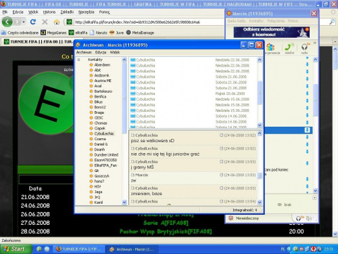Open Często odwiedzane bookmarks folder
338x254 pixels.
coord(20,33)
